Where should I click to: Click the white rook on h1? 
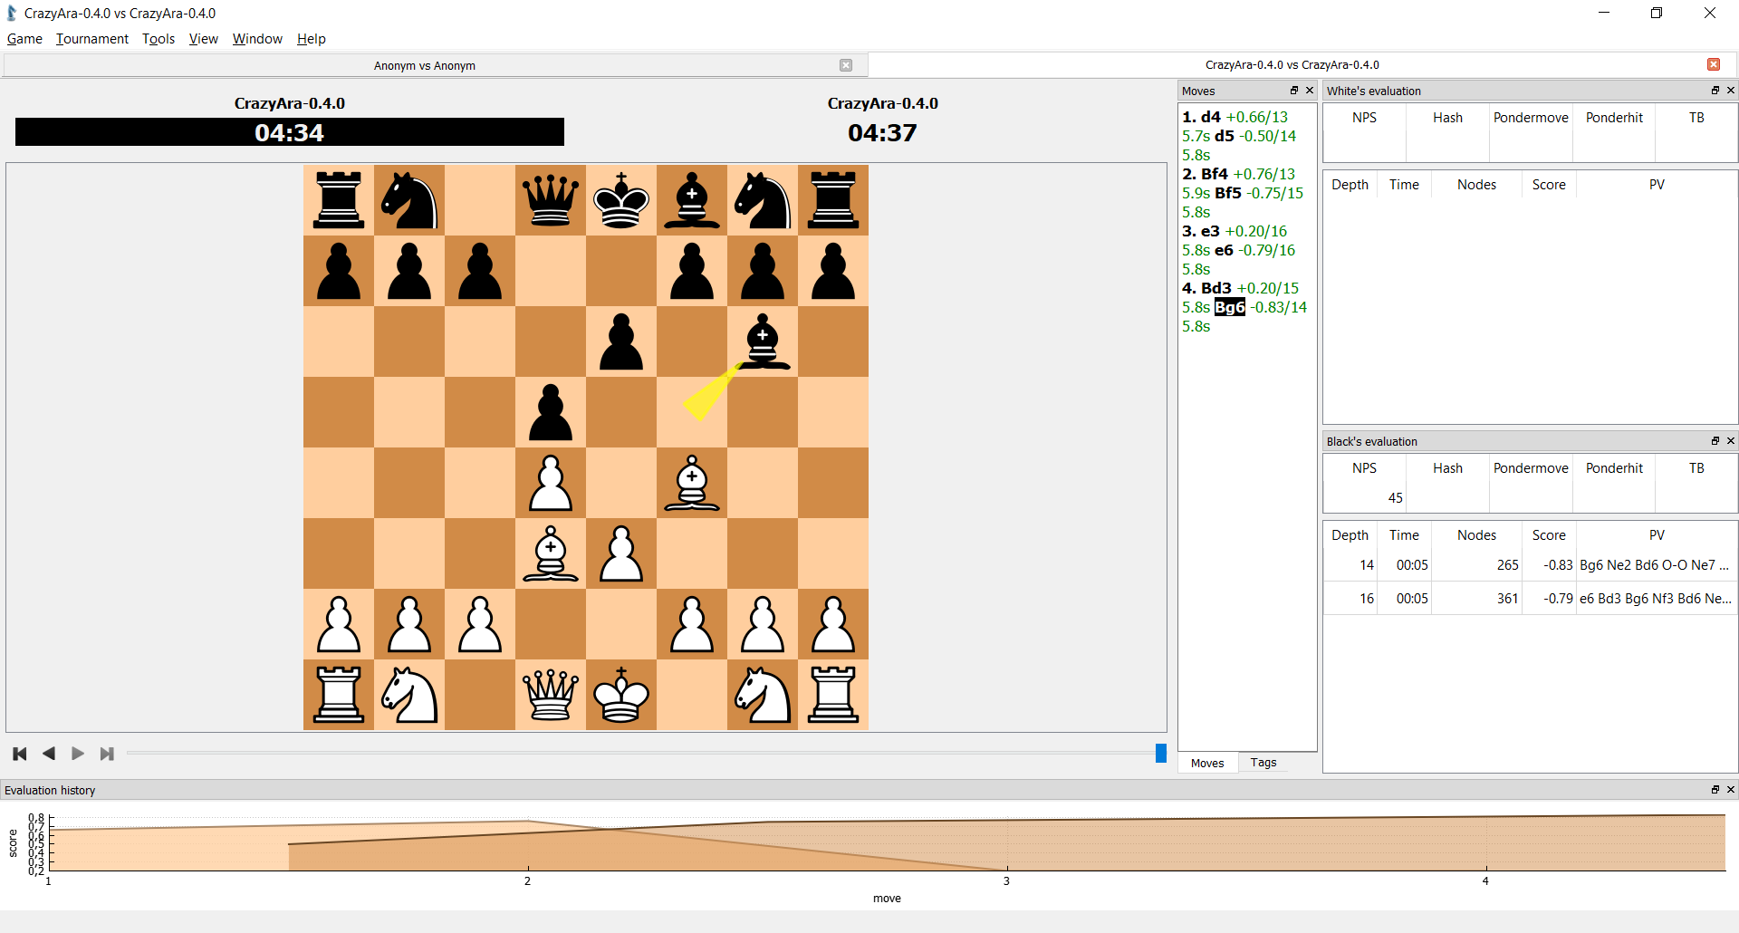click(833, 695)
